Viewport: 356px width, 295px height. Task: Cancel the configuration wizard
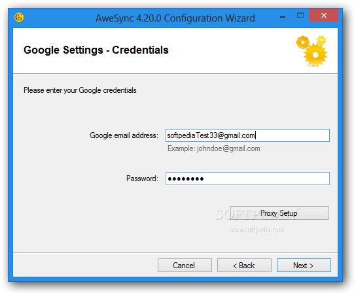[x=185, y=266]
